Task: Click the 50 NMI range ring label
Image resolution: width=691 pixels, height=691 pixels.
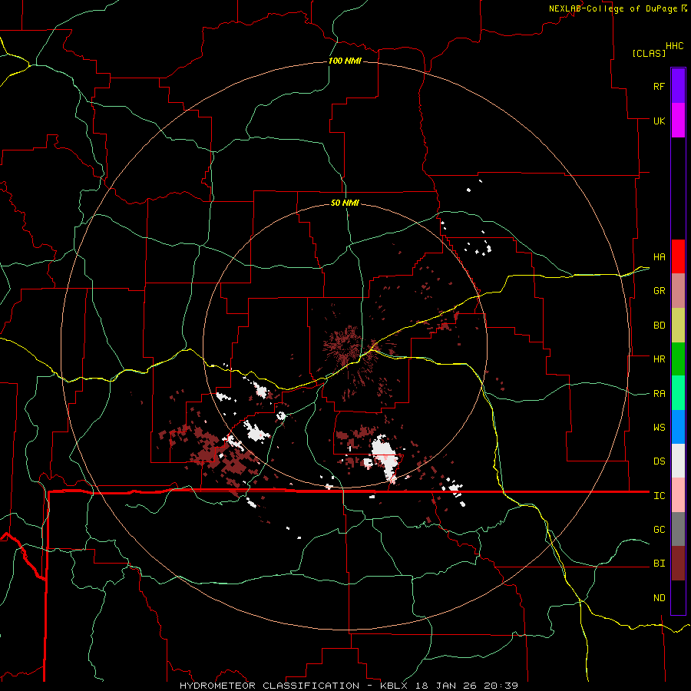Action: click(x=345, y=203)
